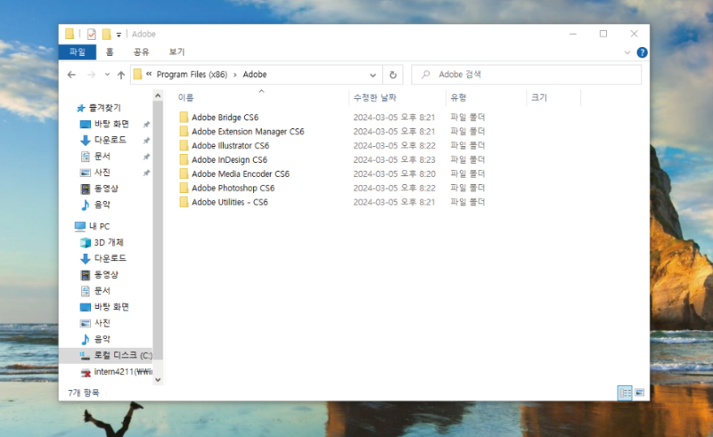
Task: Click the Adobe breadcrumb in address bar
Action: click(255, 75)
